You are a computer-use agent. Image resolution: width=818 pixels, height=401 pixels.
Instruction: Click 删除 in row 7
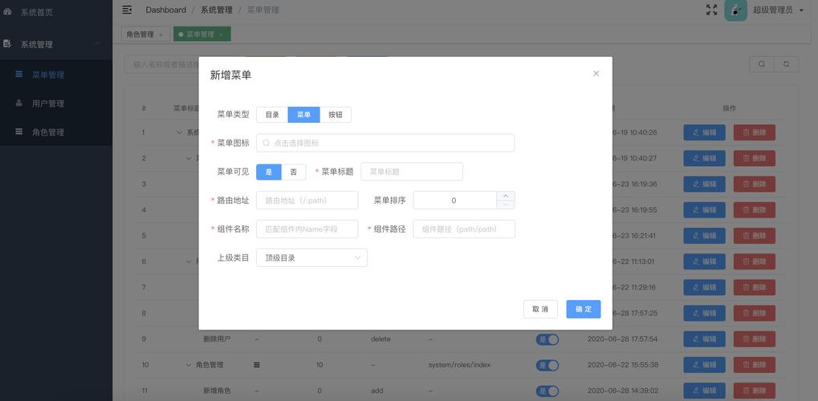click(x=755, y=287)
